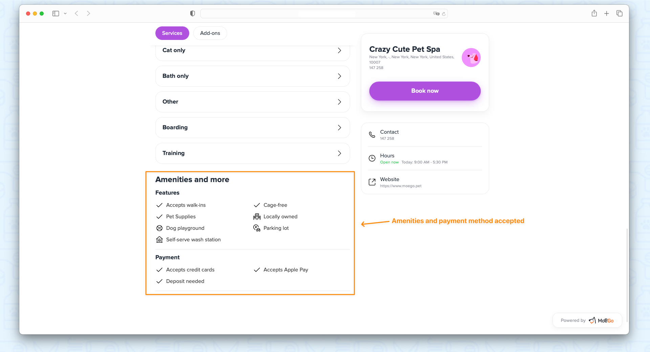Open the moego.pet website link
The width and height of the screenshot is (650, 352).
point(401,186)
